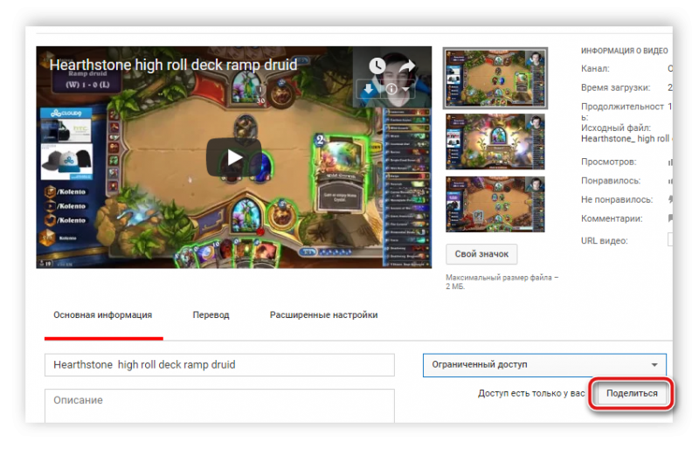The image size is (699, 449).
Task: Open the video title link in the player overlay
Action: [173, 65]
